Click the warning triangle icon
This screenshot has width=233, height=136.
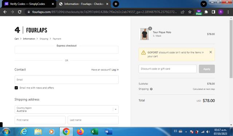[143, 53]
